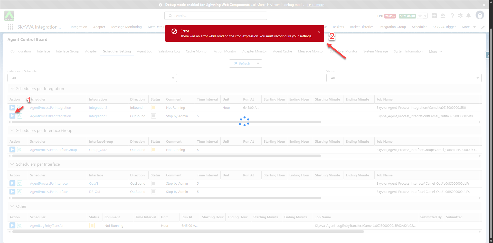
Task: Click play icon for AgentLogEntryTransfer scheduler
Action: click(x=12, y=226)
